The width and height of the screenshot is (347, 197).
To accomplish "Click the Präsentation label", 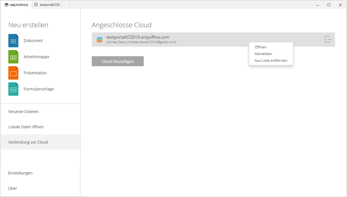I will 35,73.
